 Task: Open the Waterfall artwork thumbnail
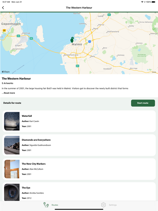12,121
